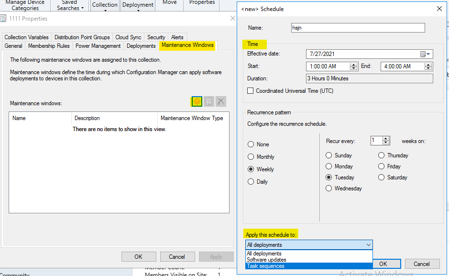The height and width of the screenshot is (276, 449).
Task: Switch to the Alerts tab
Action: coord(177,37)
